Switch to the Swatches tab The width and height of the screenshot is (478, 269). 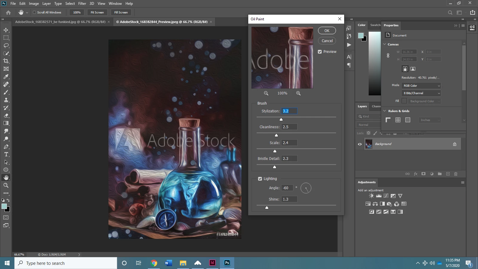(375, 25)
